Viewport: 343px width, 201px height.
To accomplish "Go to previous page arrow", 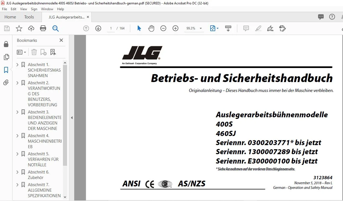I will coord(86,28).
